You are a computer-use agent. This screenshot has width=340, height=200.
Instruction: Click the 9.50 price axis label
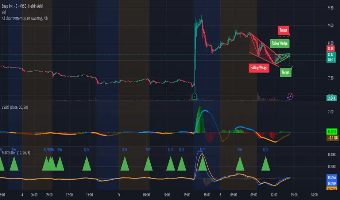(x=331, y=8)
